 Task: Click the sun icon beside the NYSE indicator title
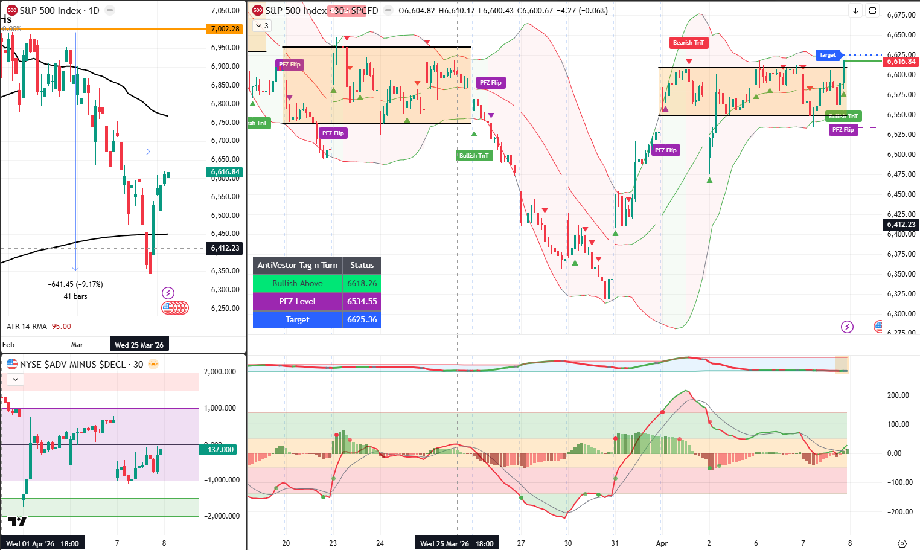pyautogui.click(x=155, y=365)
